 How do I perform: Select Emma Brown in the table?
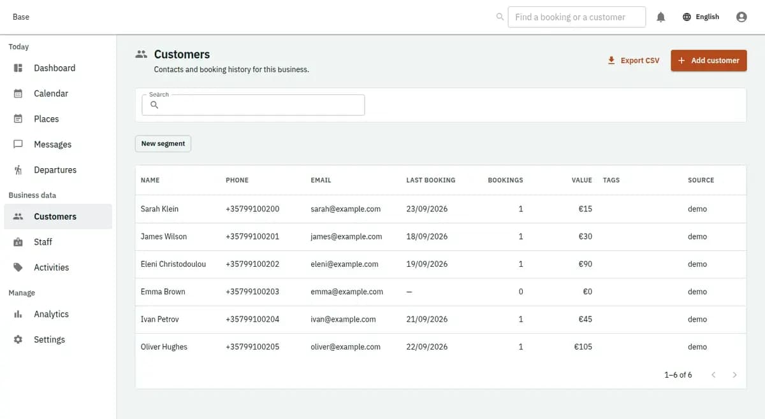click(x=441, y=292)
